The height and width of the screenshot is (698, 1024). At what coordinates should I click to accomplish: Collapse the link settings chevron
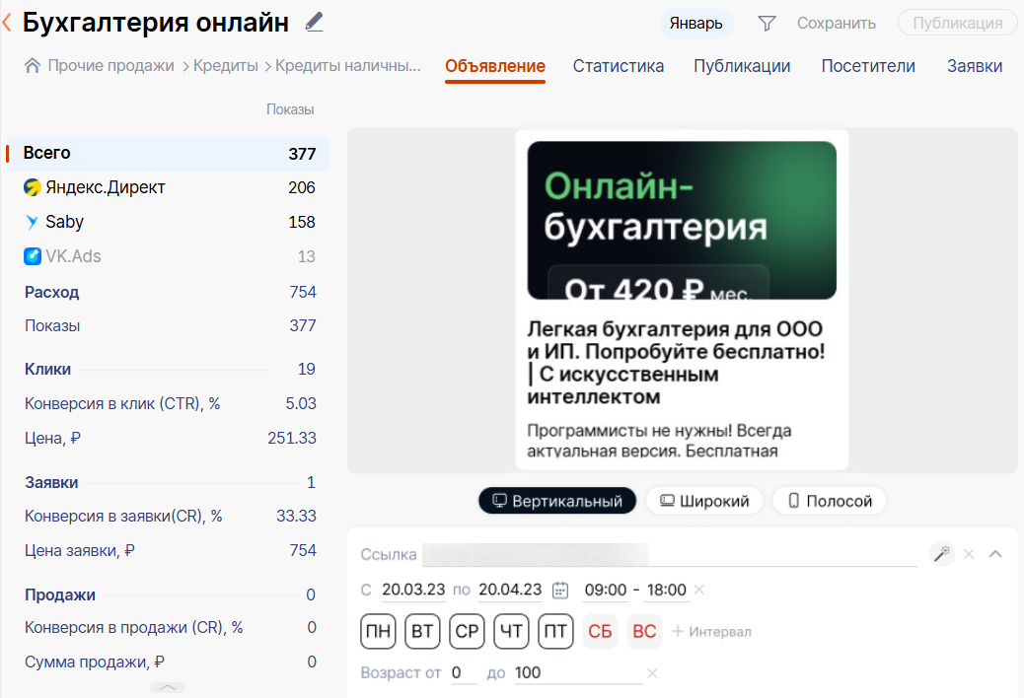point(995,554)
